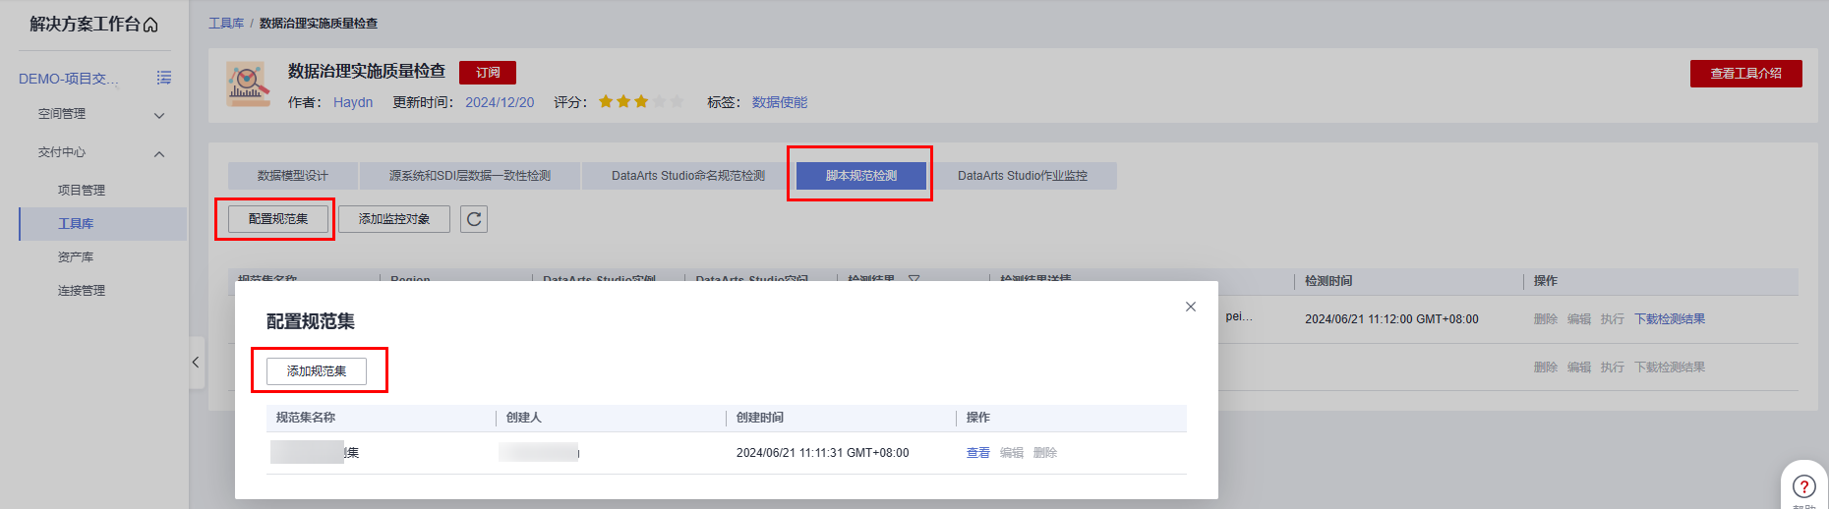This screenshot has height=509, width=1829.
Task: Close the 配置规范集 dialog with X
Action: click(x=1191, y=307)
